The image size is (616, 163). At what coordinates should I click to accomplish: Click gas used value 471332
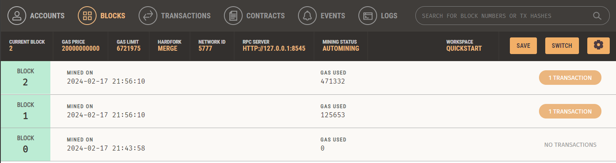tap(333, 81)
